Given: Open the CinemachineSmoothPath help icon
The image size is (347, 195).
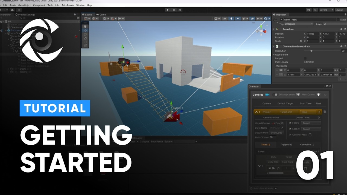Looking at the screenshot, I should click(341, 47).
